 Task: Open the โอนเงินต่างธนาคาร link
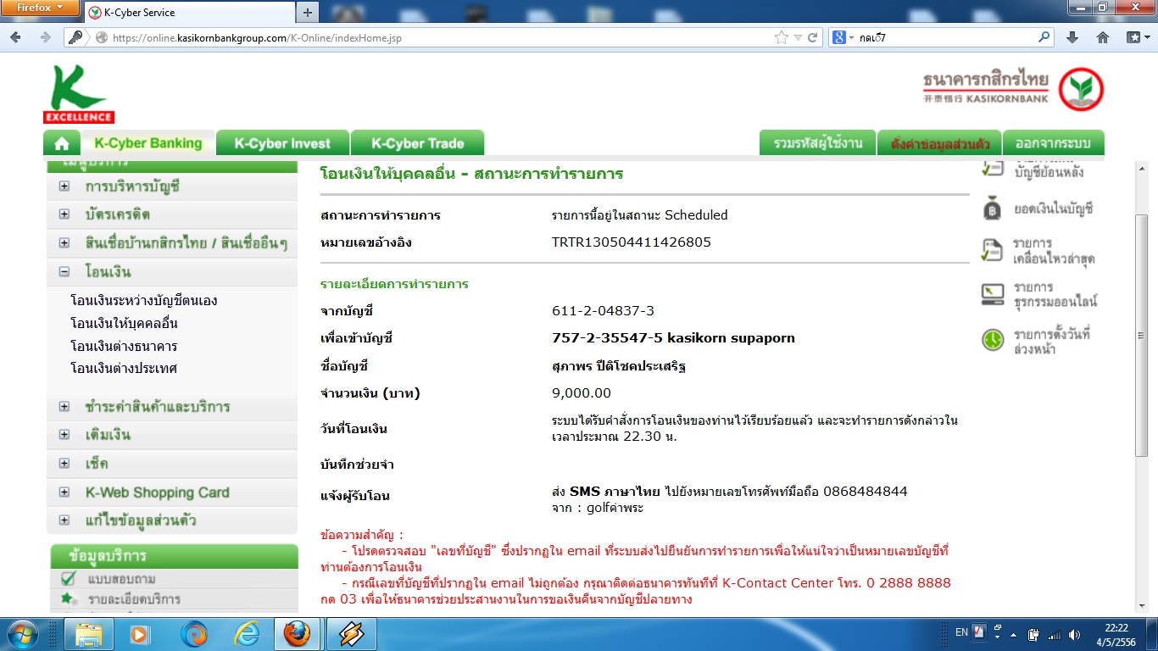(124, 347)
